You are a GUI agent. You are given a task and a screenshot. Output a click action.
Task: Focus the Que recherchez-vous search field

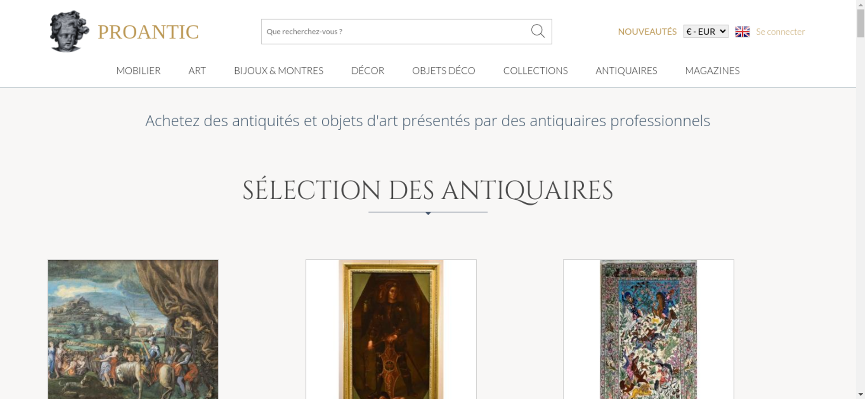396,32
